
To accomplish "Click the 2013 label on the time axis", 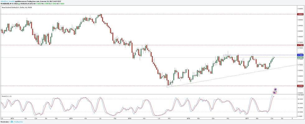I will (12, 118).
